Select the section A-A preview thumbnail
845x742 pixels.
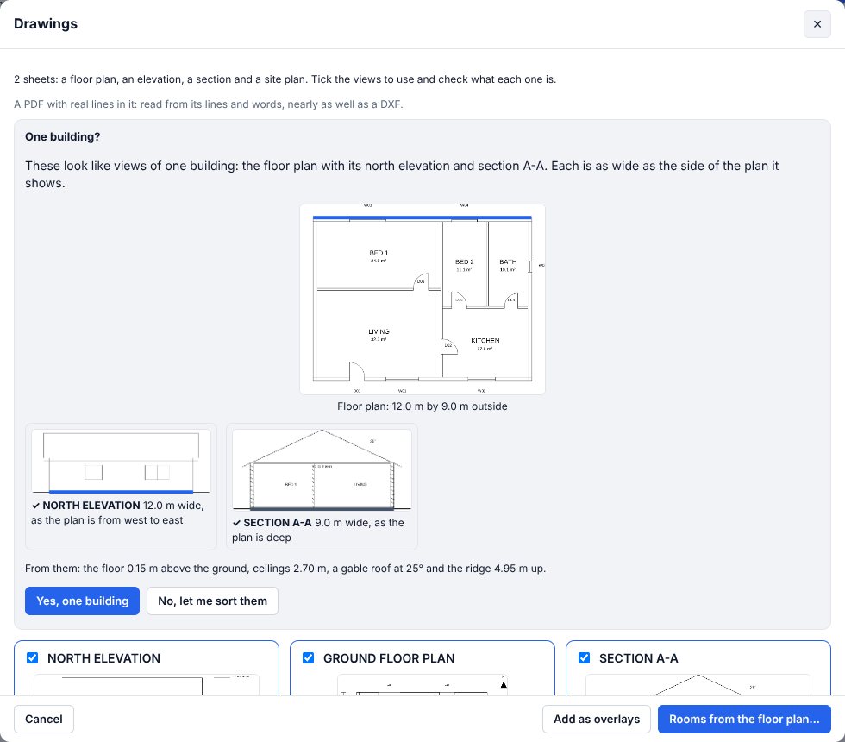point(322,469)
